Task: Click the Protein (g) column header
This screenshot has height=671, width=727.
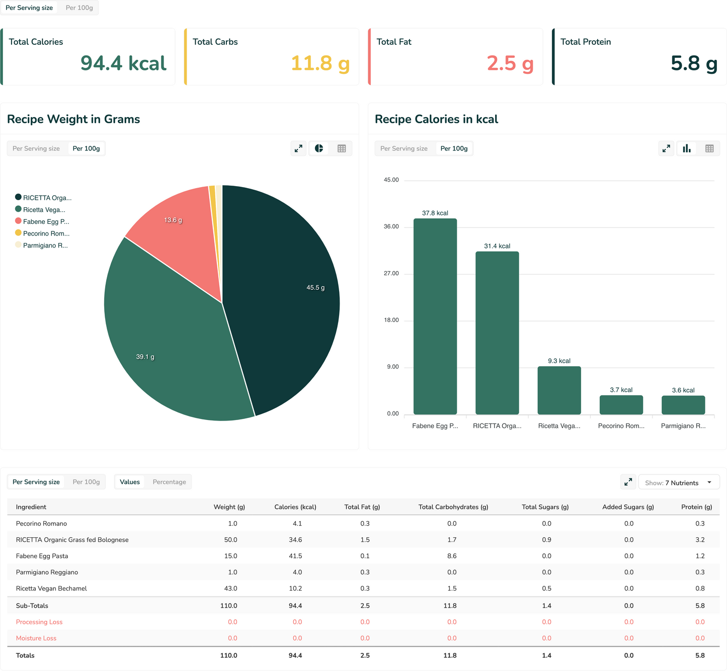Action: [x=697, y=507]
